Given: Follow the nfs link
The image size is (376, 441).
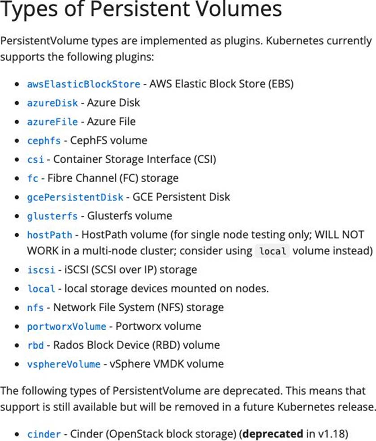Looking at the screenshot, I should pyautogui.click(x=35, y=308).
